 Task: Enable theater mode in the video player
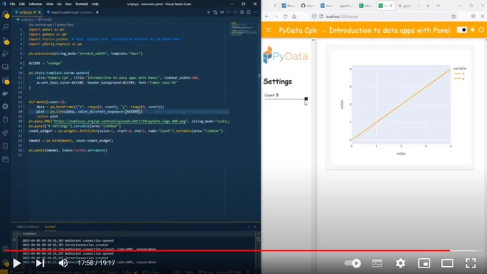[447, 263]
